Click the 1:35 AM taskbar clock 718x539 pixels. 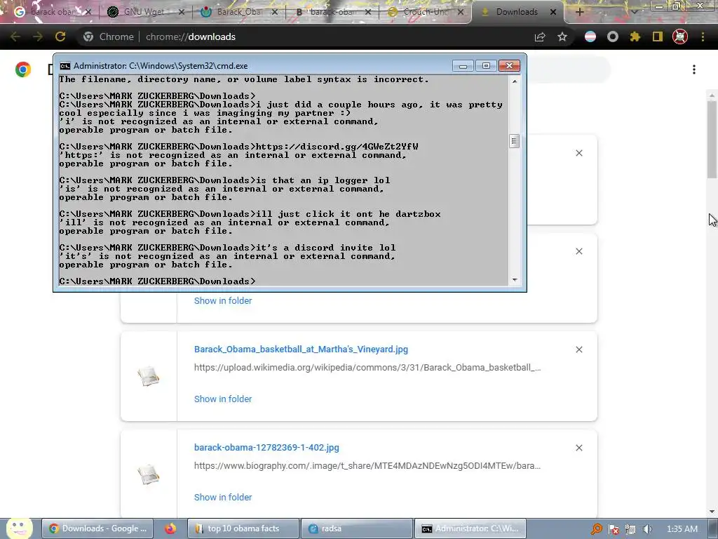point(682,529)
